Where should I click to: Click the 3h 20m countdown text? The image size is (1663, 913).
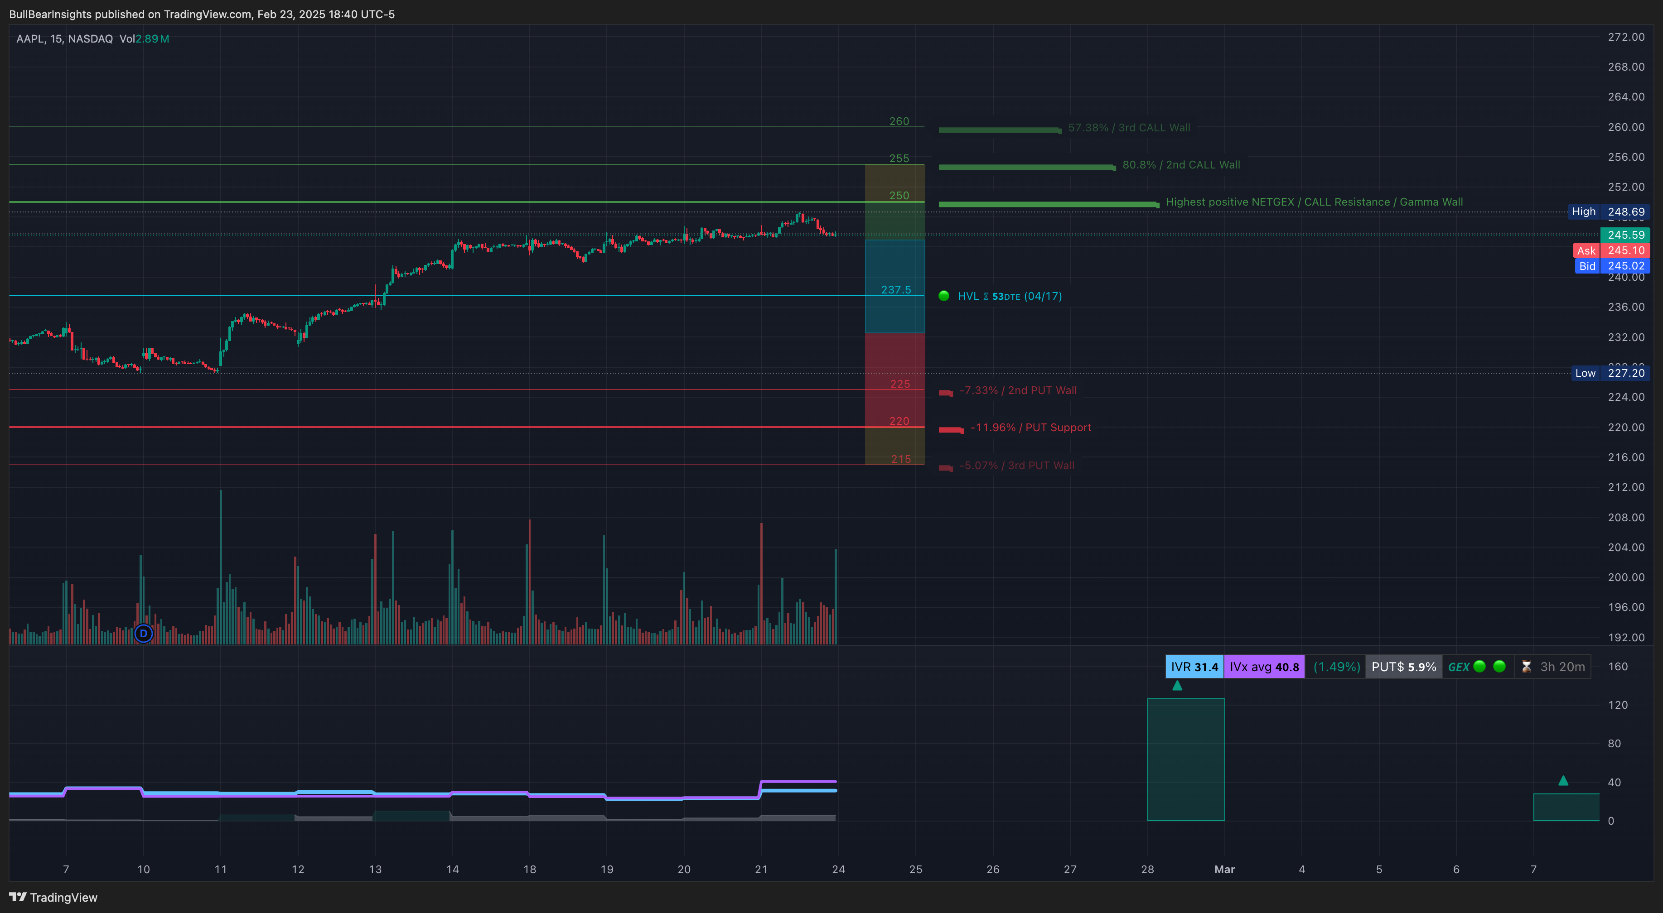[x=1562, y=667]
